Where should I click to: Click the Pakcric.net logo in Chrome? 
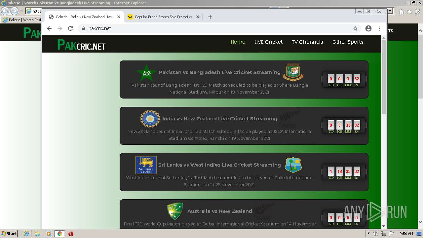pyautogui.click(x=81, y=45)
